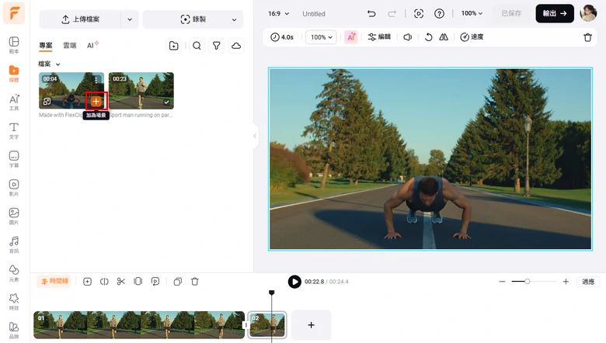This screenshot has height=343, width=606.
Task: Switch to the 雲端 cloud tab
Action: [x=70, y=46]
